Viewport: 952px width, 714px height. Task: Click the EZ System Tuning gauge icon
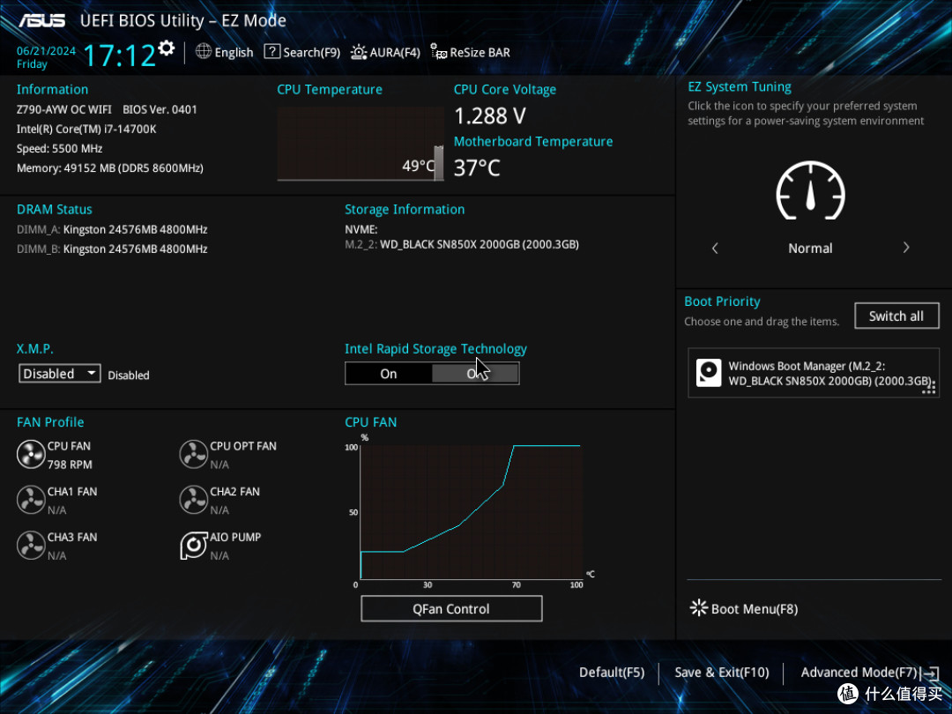pos(811,190)
